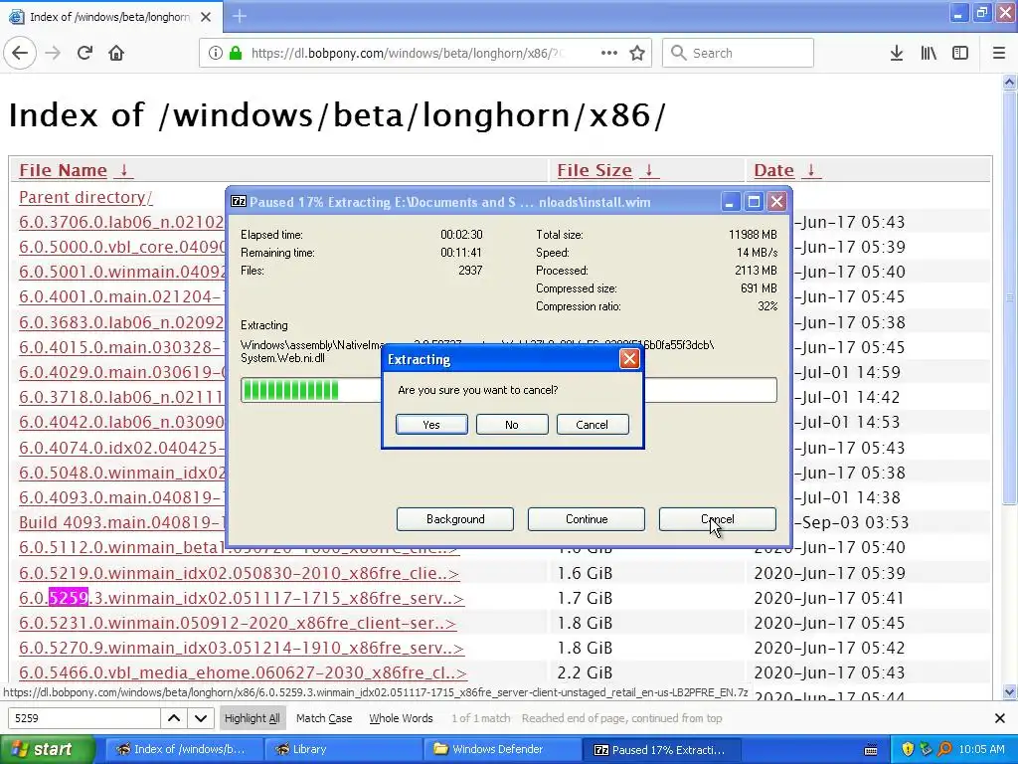Open the Downloads arrow icon
Viewport: 1018px width, 764px height.
click(x=897, y=53)
